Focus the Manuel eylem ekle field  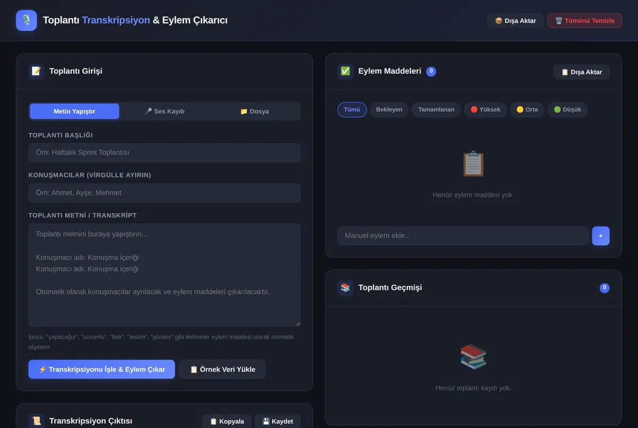[x=463, y=236]
